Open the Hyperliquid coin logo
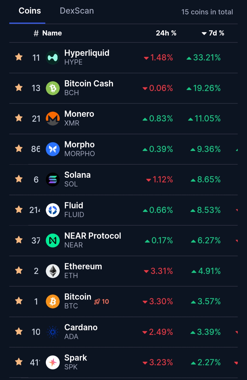 (x=53, y=58)
